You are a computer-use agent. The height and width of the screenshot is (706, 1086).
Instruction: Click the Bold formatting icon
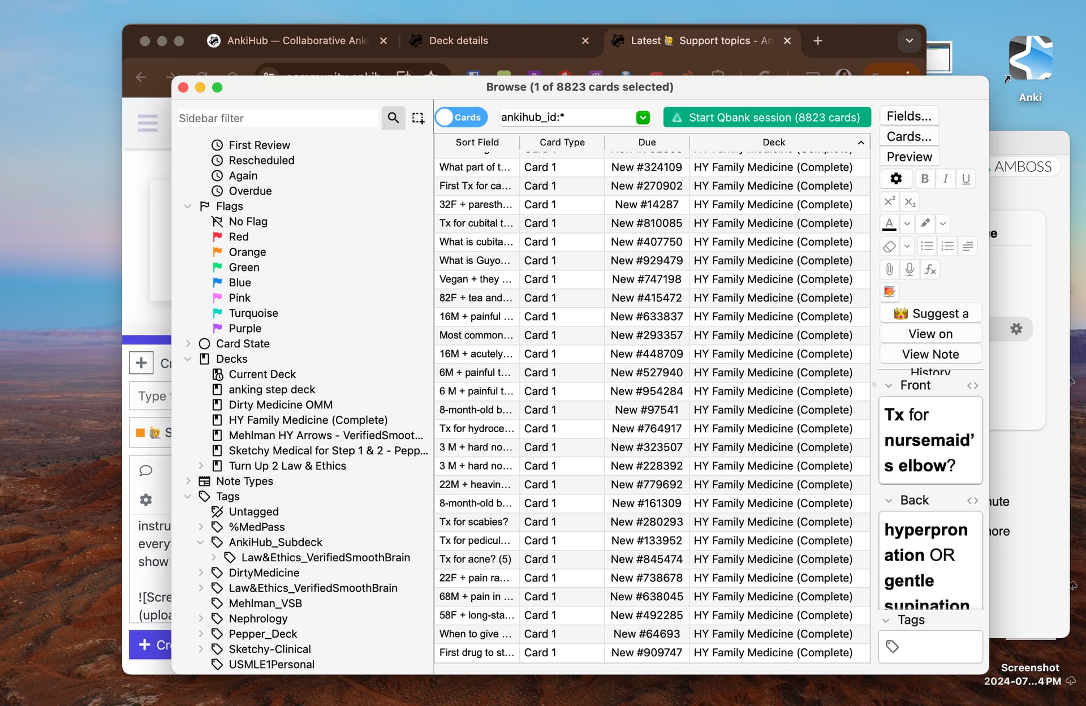point(925,179)
